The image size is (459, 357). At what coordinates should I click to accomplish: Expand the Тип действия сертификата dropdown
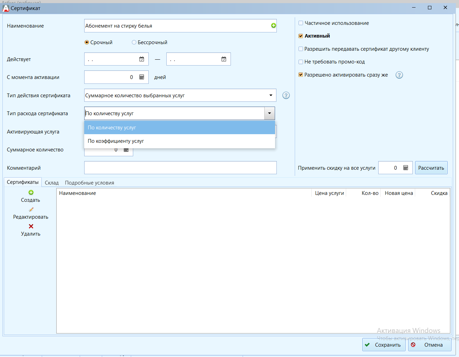coord(271,96)
